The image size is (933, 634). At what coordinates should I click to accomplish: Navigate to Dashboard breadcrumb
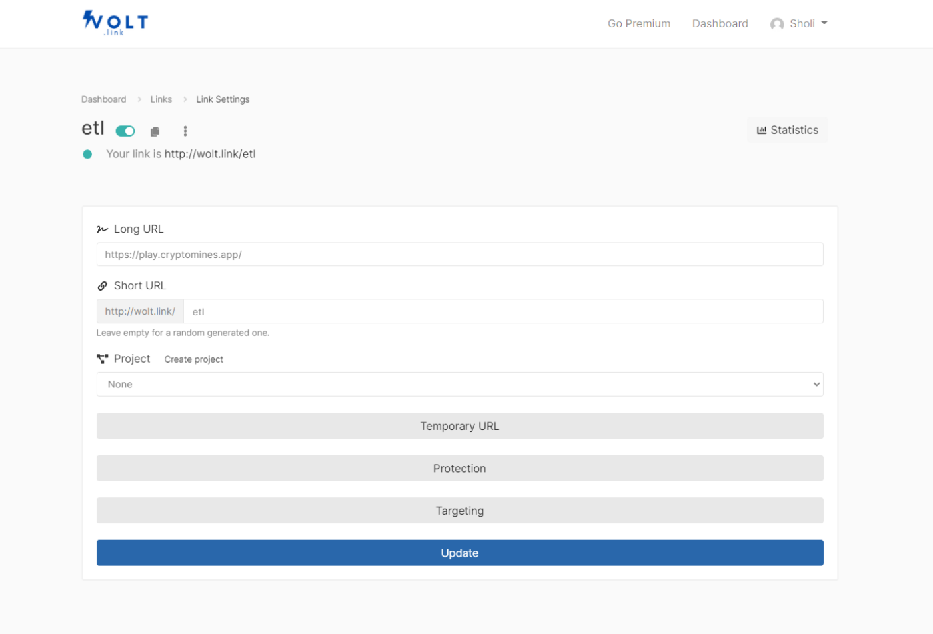click(x=103, y=99)
